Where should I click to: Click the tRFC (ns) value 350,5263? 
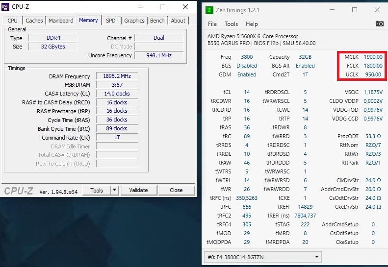point(247,198)
